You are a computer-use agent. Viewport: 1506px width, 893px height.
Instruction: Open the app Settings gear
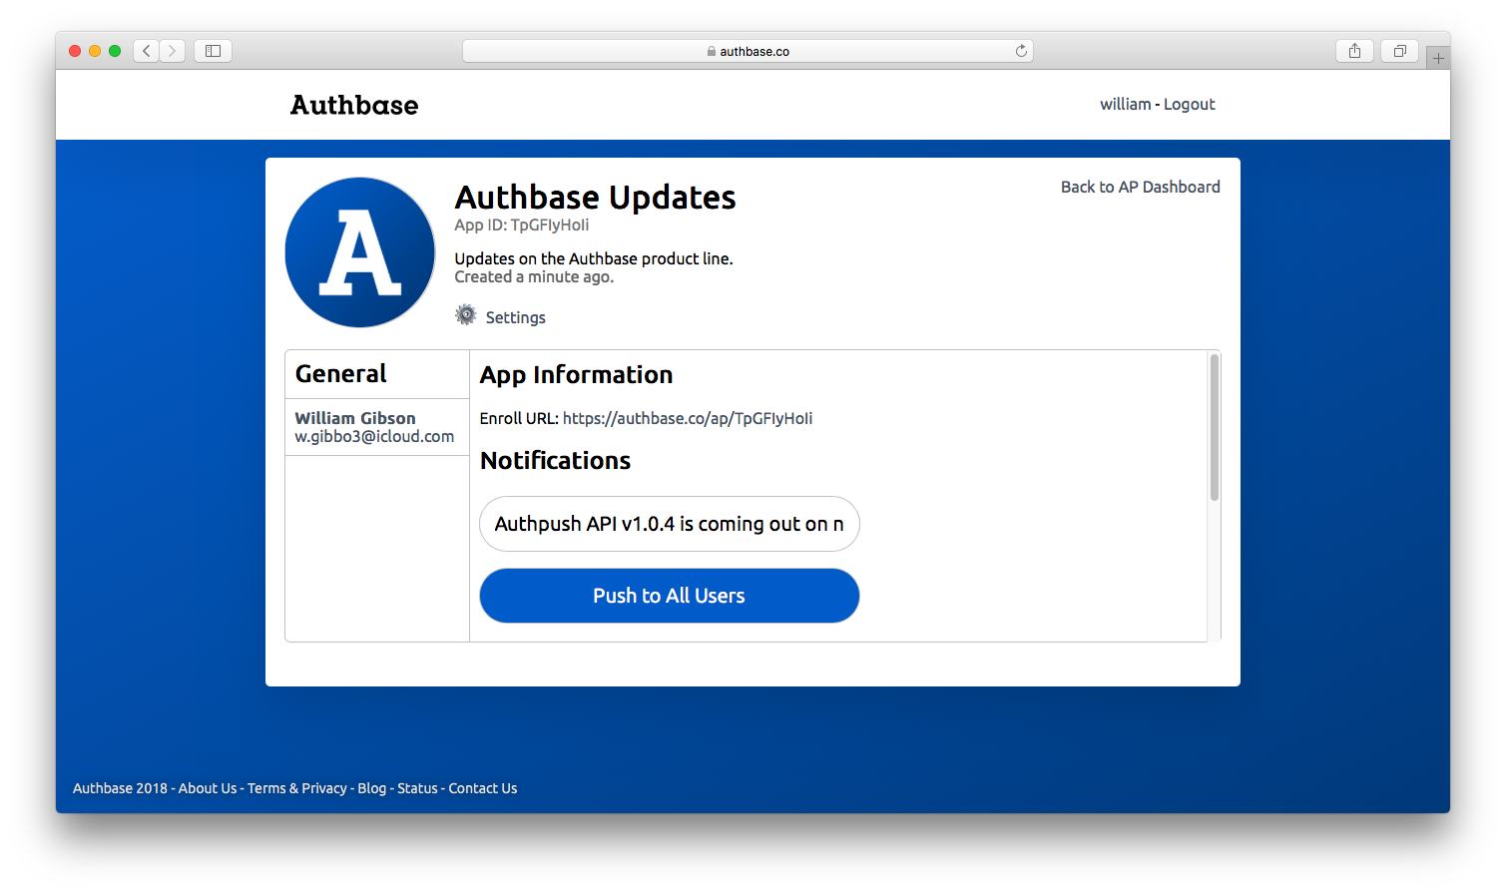point(465,314)
